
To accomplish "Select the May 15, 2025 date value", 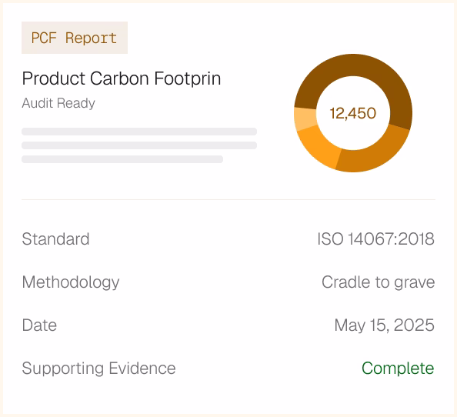I will pyautogui.click(x=385, y=325).
